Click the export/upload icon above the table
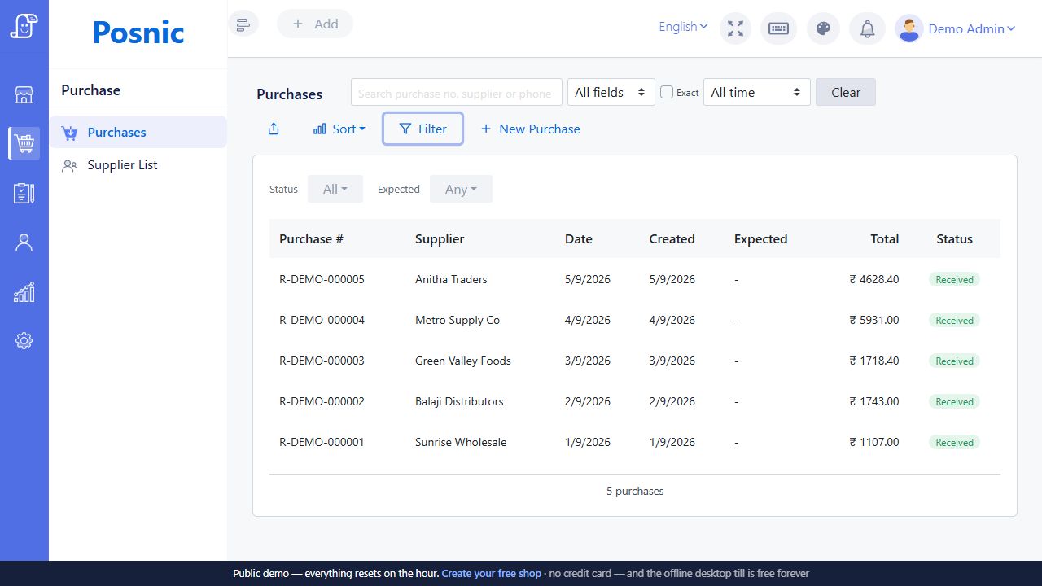This screenshot has height=586, width=1042. (x=274, y=129)
